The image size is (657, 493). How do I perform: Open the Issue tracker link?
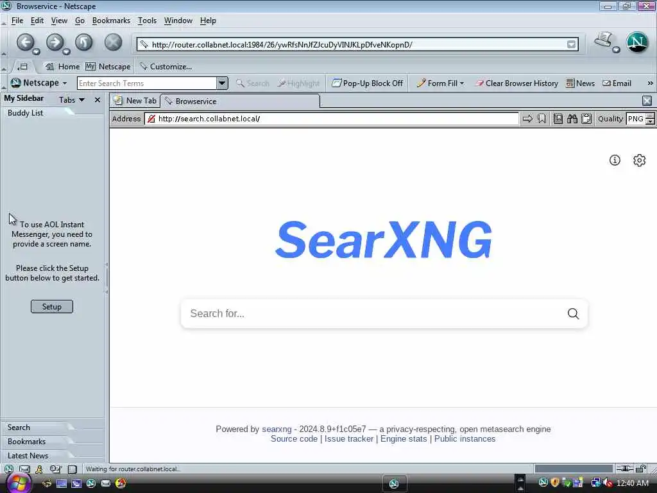point(348,439)
